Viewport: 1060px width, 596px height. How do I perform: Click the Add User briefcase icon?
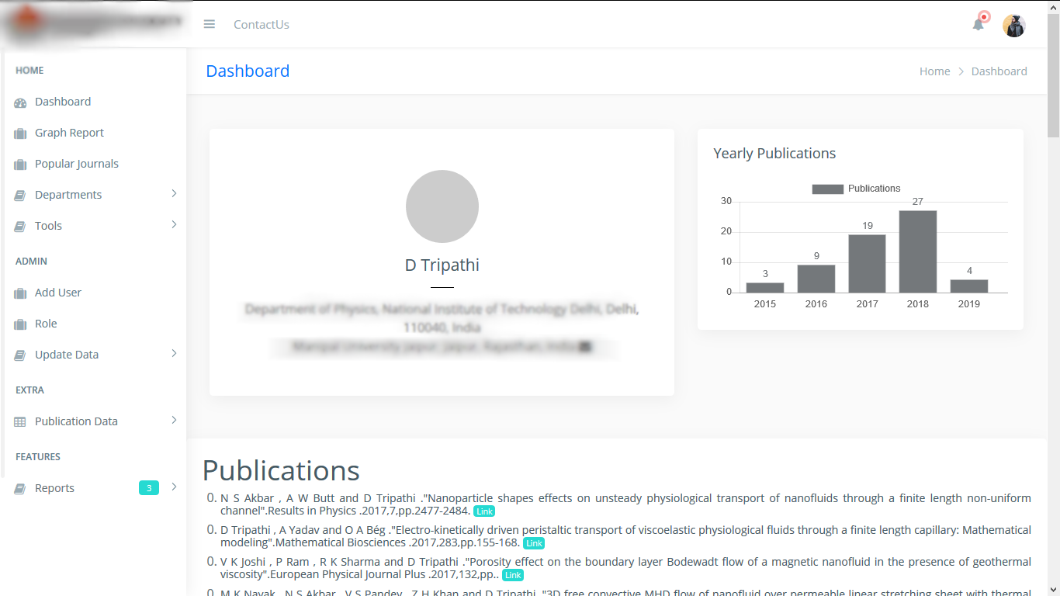20,293
